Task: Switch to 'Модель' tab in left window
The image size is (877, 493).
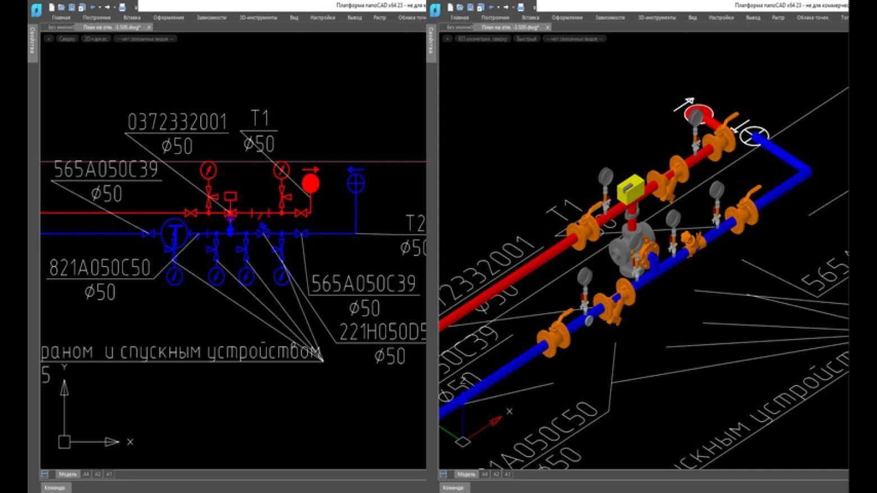Action: (67, 474)
